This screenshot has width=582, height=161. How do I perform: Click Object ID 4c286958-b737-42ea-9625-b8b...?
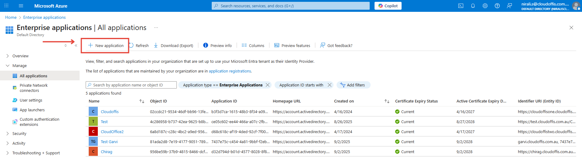(179, 122)
